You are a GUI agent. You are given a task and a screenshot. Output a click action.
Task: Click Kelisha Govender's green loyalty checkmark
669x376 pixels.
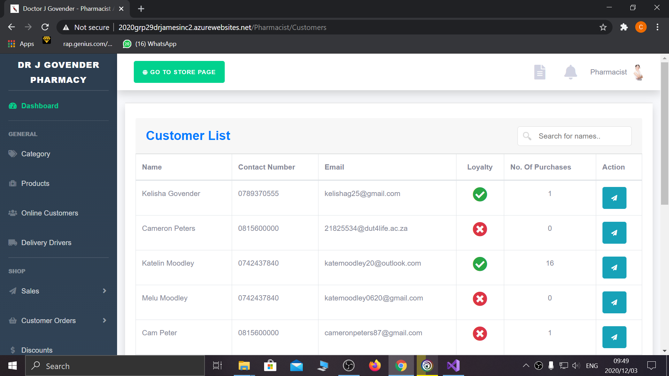pos(479,194)
